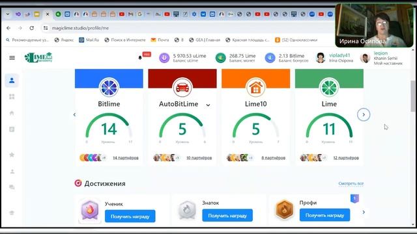
Task: Click the Ученик achievement badge
Action: pyautogui.click(x=90, y=211)
